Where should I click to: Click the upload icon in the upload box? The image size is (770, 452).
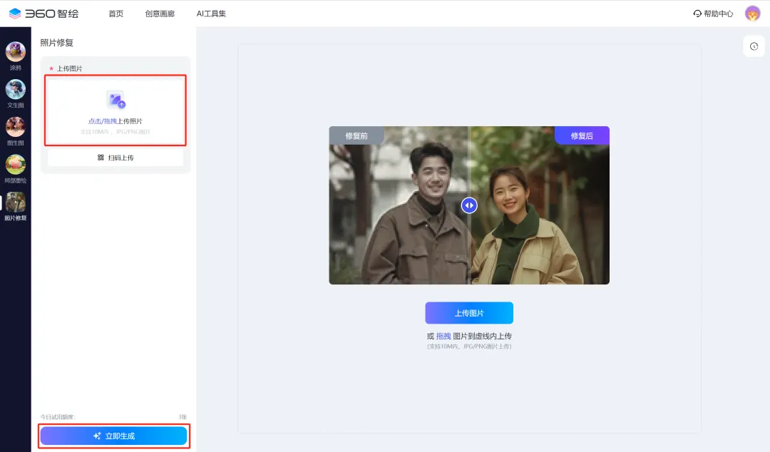[115, 100]
